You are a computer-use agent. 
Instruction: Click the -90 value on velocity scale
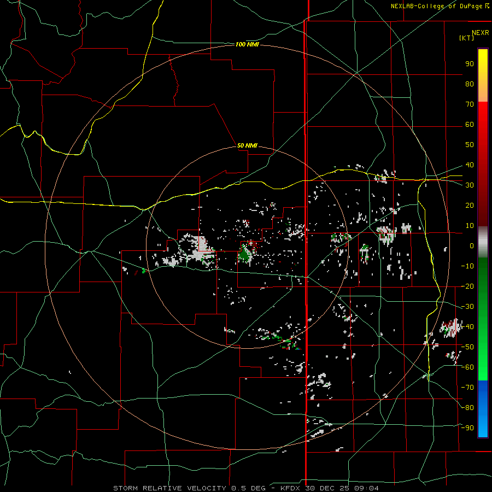(467, 428)
